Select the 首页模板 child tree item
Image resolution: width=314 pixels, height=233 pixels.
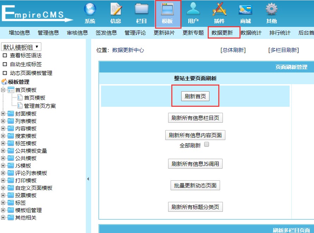coord(35,98)
